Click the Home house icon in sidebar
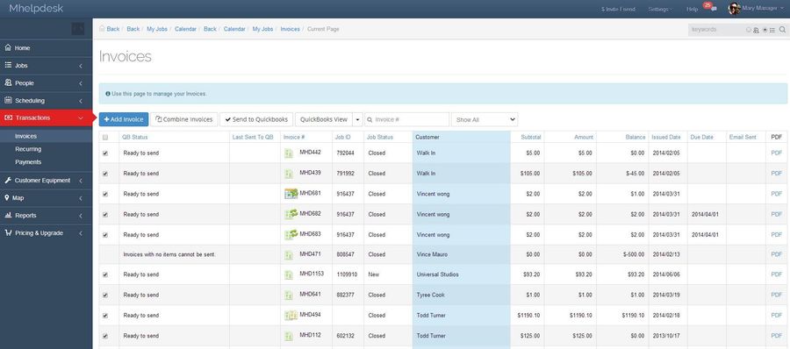The width and height of the screenshot is (790, 349). 8,48
